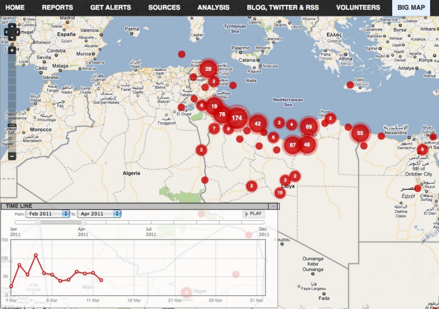439x309 pixels.
Task: Click the incident cluster marked 174
Action: (x=237, y=118)
